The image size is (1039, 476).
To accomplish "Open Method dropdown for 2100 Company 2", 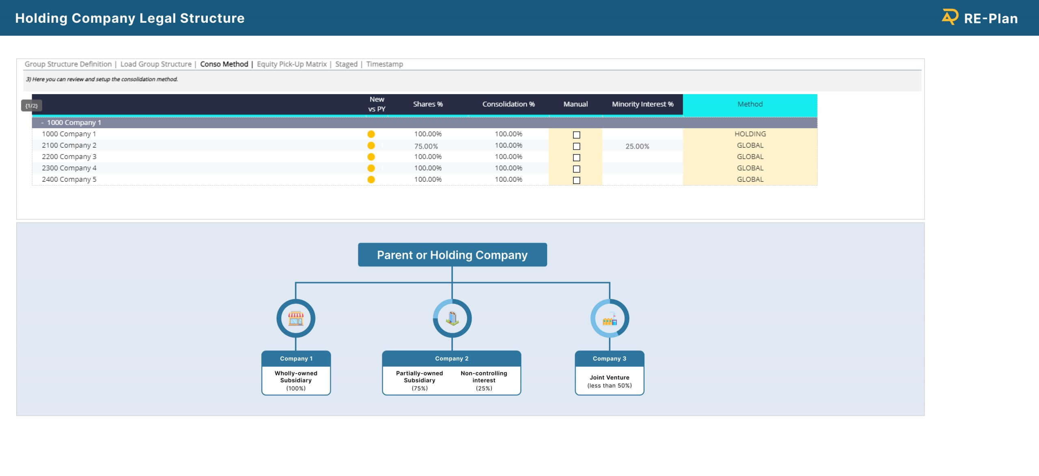I will 750,145.
